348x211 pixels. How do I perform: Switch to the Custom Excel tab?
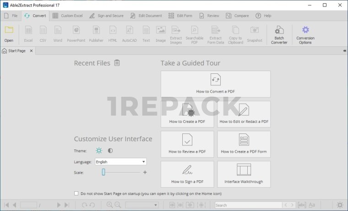[x=68, y=16]
